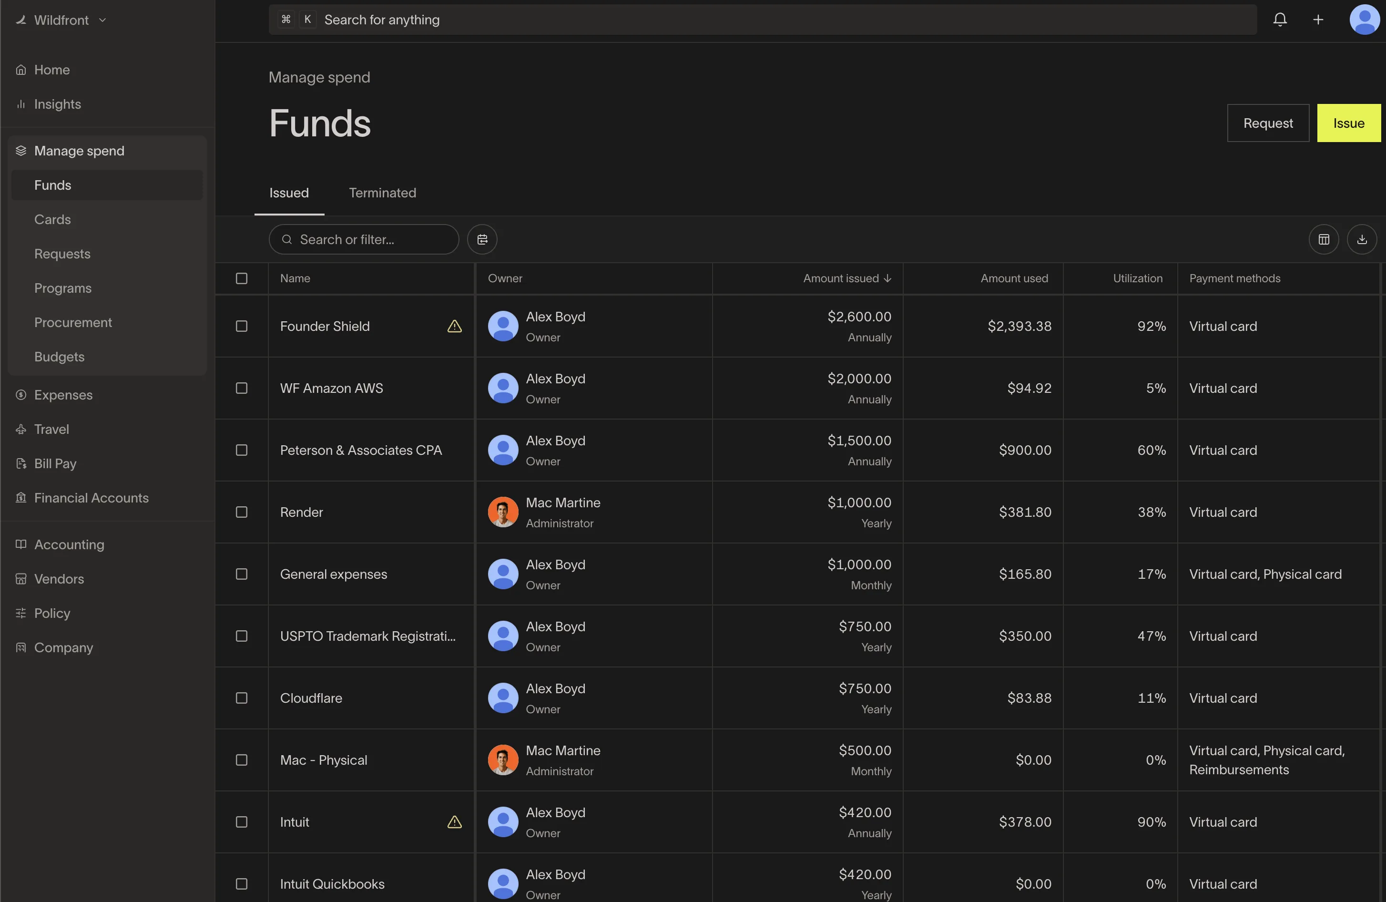Select the 92% utilization value for Founder Shield
1386x902 pixels.
click(x=1152, y=326)
